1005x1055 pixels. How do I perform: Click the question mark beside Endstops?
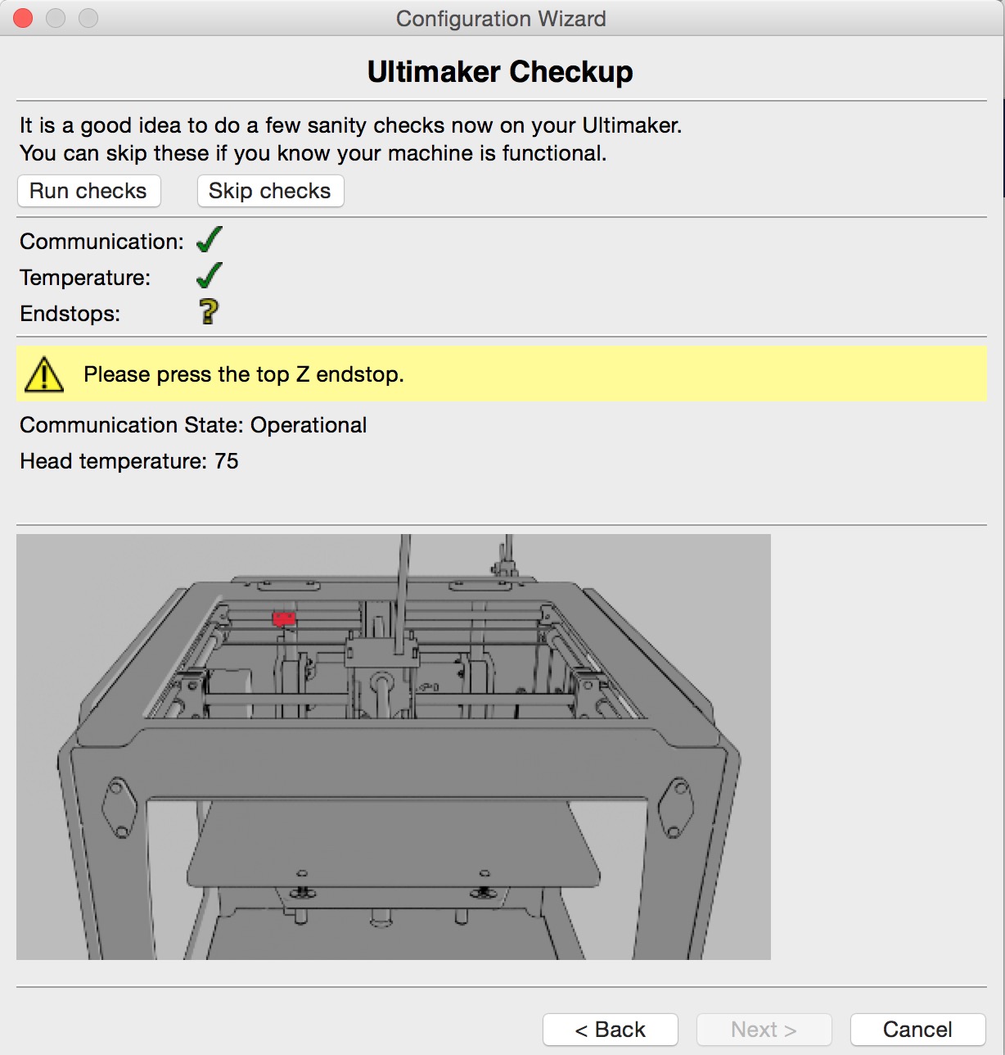[210, 311]
